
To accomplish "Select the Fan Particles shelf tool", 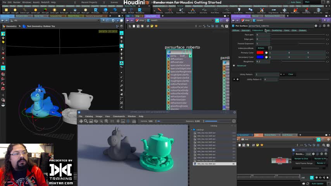I will (284, 11).
